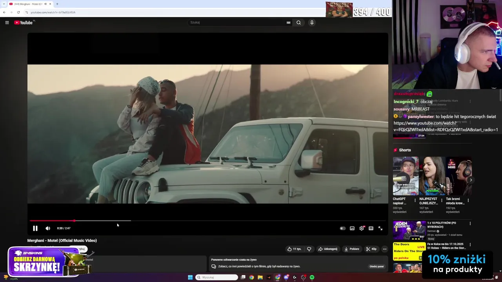Close the Merghani YouTube tab

tap(51, 4)
